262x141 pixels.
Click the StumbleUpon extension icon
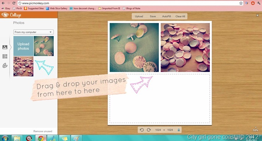tap(253, 3)
